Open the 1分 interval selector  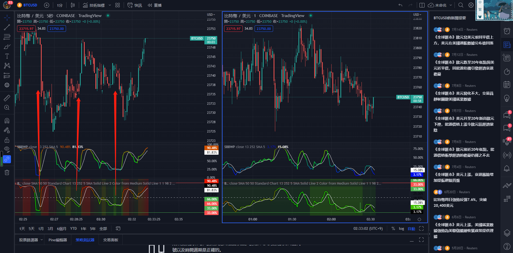click(60, 5)
